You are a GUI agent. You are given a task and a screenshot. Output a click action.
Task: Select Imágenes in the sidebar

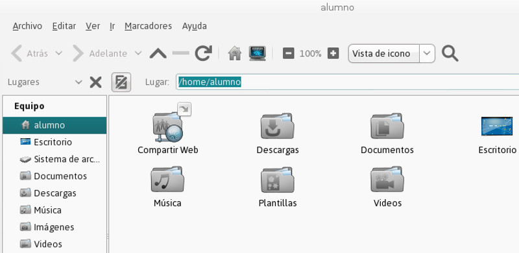(54, 227)
